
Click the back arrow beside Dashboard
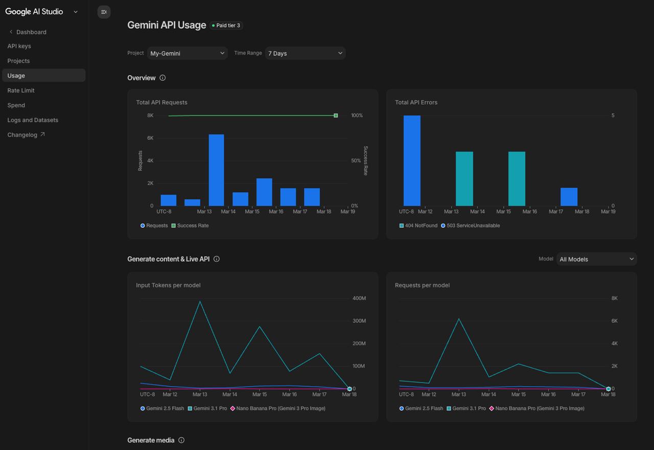coord(10,32)
